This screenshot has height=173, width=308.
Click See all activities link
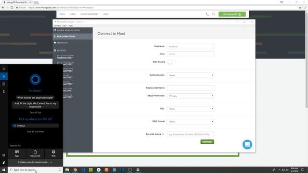(36, 131)
